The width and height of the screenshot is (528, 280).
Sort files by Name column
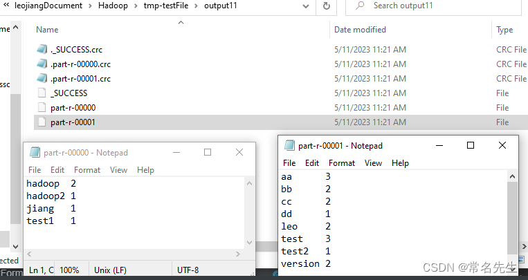coord(47,30)
